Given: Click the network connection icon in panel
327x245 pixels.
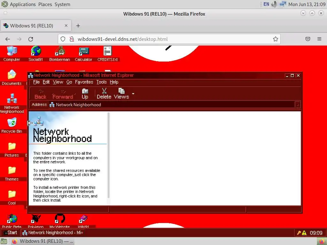Looking at the screenshot, I should (283, 4).
